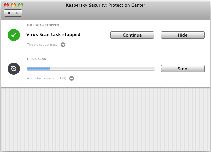Click the quick scan progress bar
This screenshot has width=211, height=152.
point(91,69)
